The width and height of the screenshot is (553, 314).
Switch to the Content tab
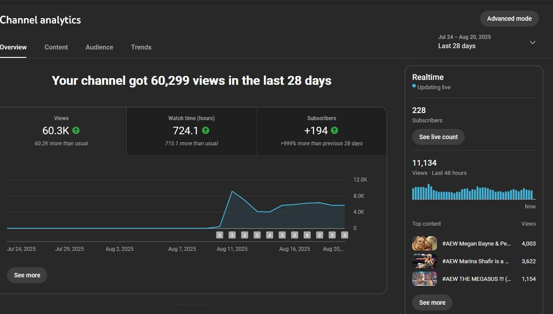click(56, 47)
